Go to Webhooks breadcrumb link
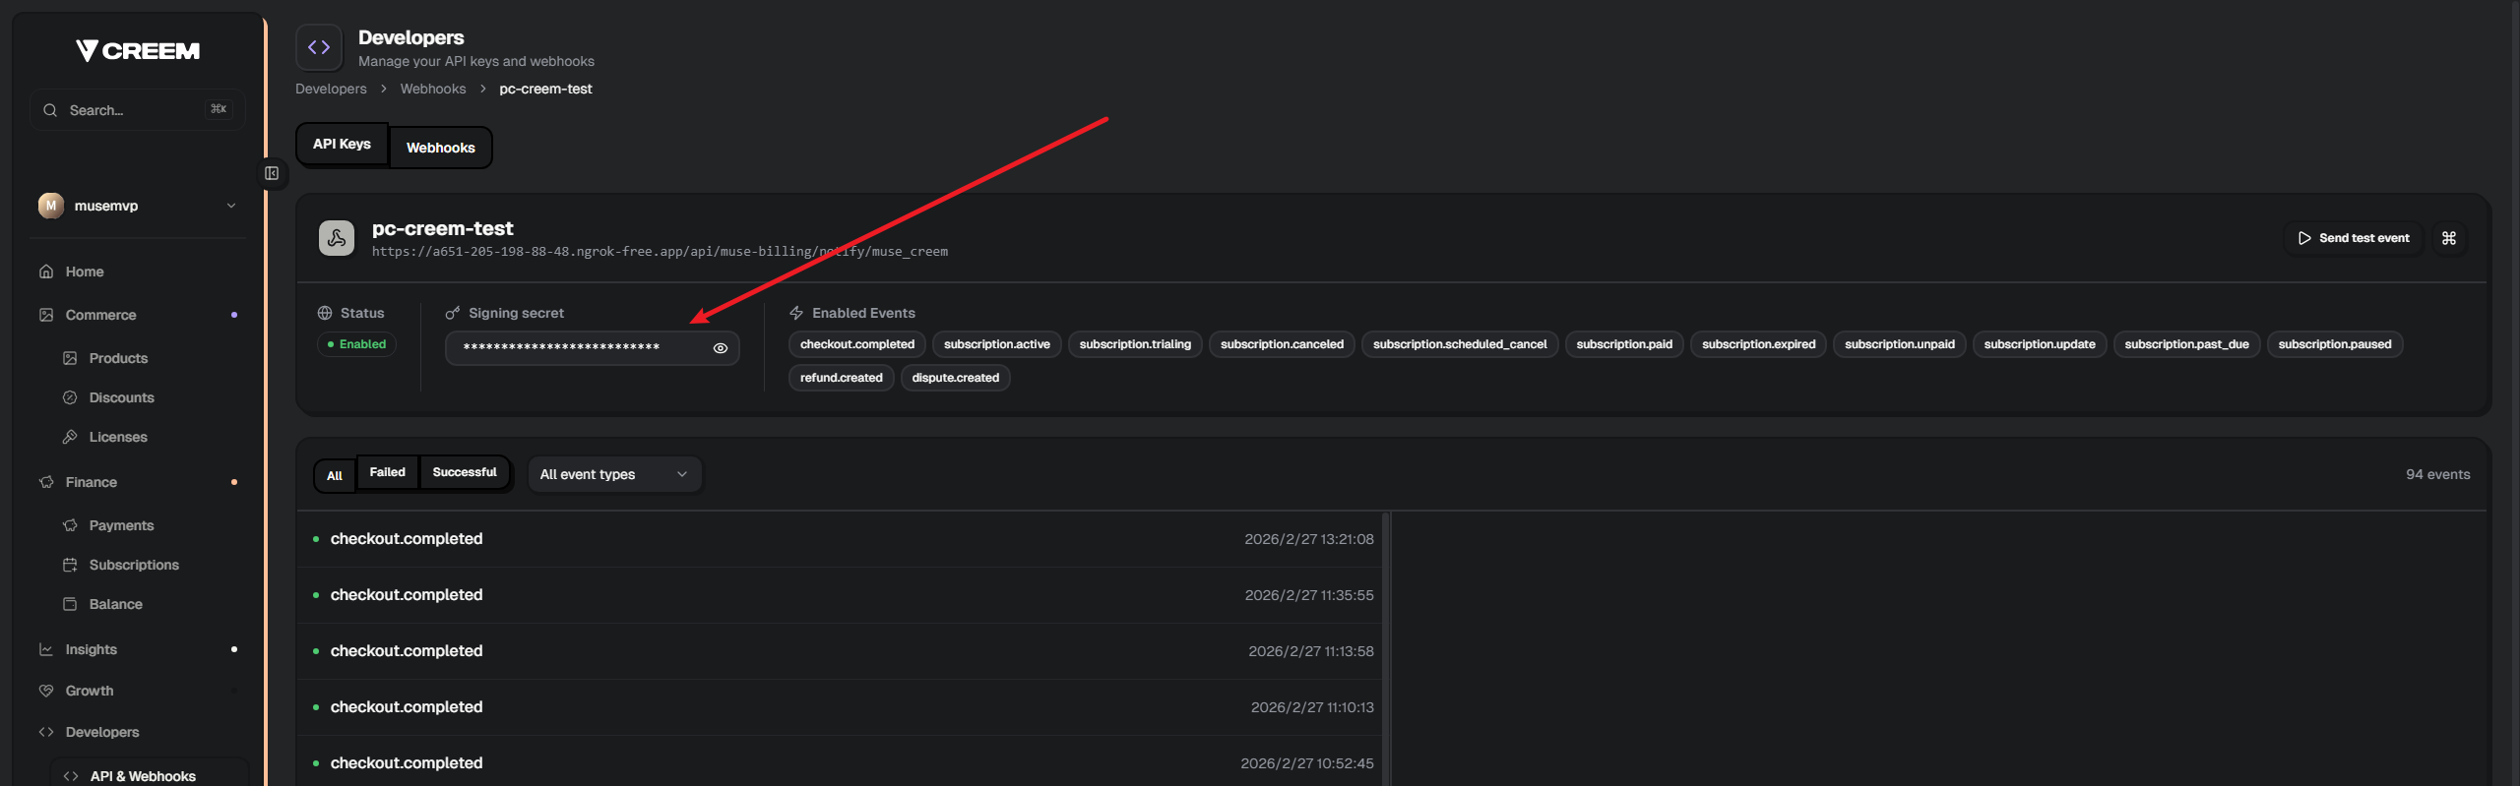Image resolution: width=2520 pixels, height=786 pixels. (432, 89)
